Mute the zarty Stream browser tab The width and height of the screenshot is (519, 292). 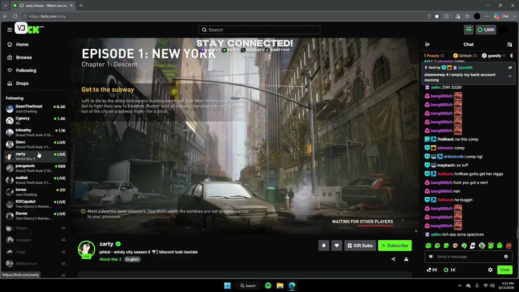coord(21,6)
